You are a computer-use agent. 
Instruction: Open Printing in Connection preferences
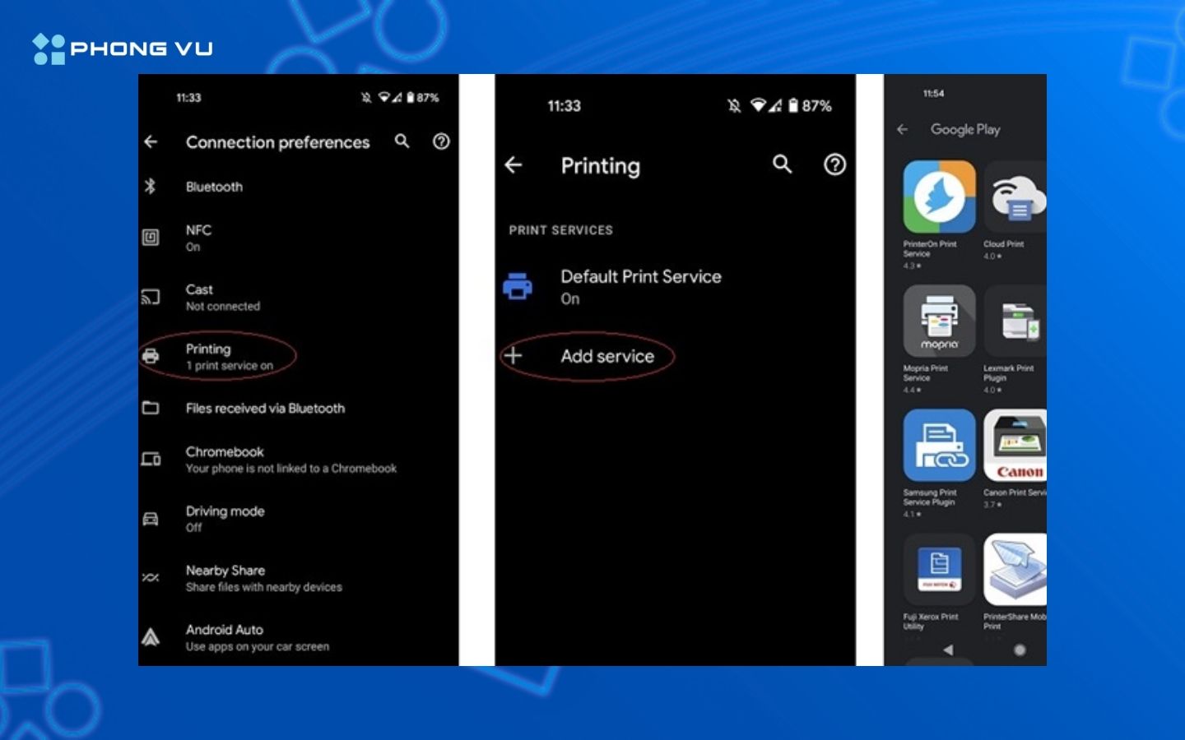(x=228, y=356)
